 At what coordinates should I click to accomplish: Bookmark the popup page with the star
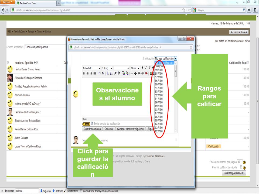[191, 47]
